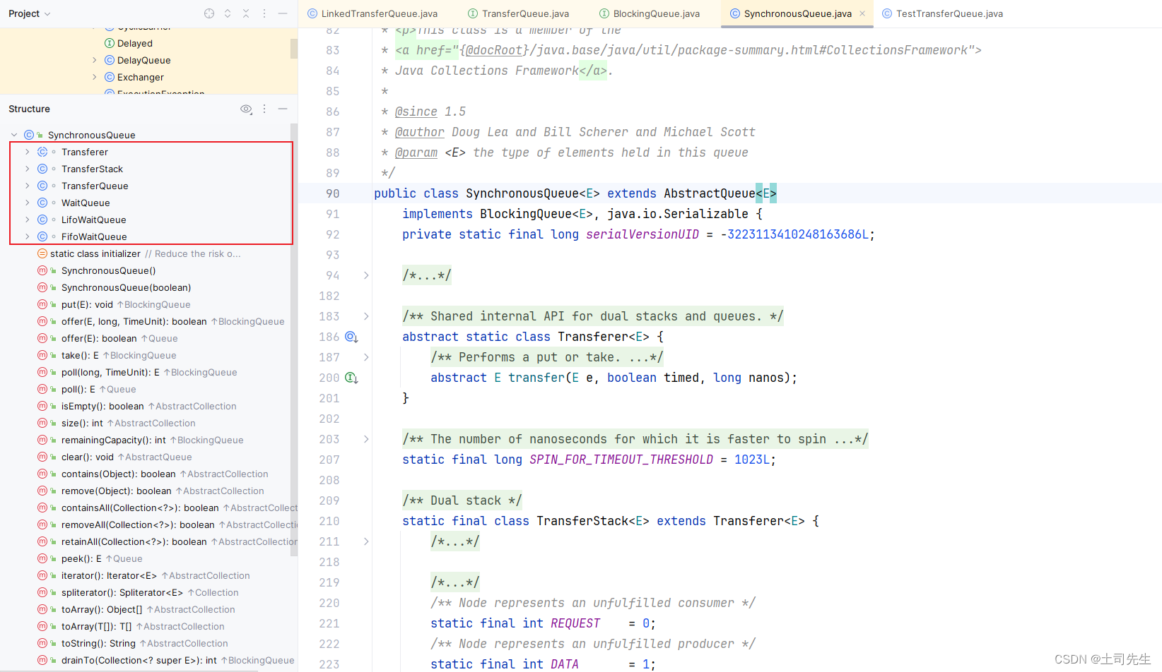The width and height of the screenshot is (1162, 672).
Task: Click the BlockingQueue ancestor link beside put(E)
Action: [x=155, y=304]
